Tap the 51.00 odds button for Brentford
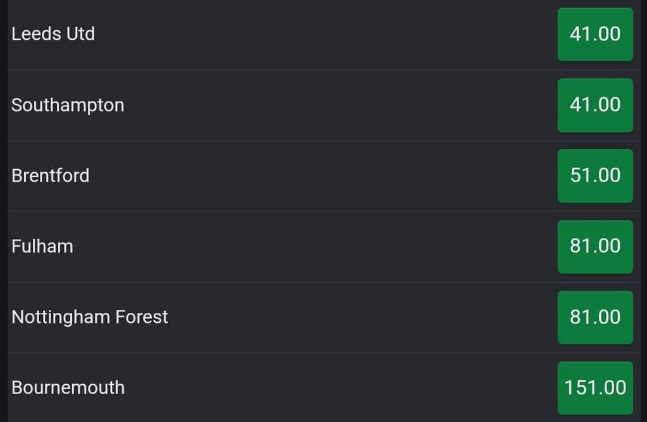 click(595, 176)
